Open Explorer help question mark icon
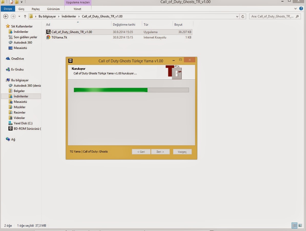This screenshot has height=231, width=306. click(301, 8)
